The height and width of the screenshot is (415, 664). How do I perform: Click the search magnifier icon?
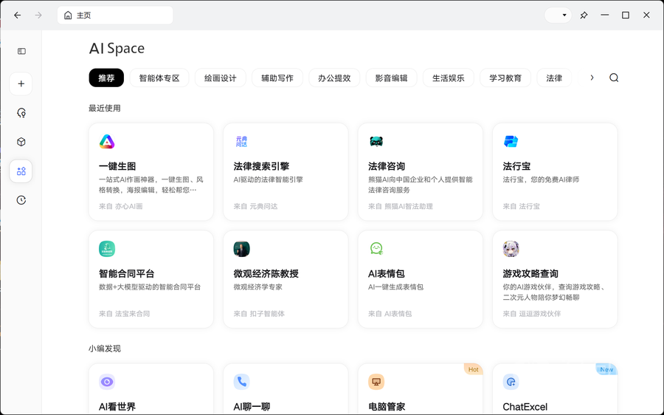coord(614,78)
